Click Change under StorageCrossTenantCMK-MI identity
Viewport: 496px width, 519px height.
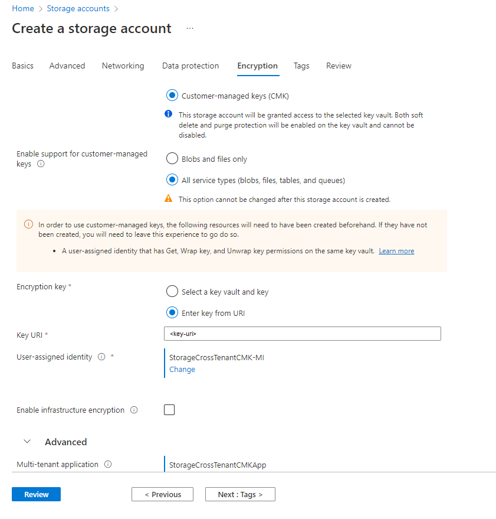[182, 369]
